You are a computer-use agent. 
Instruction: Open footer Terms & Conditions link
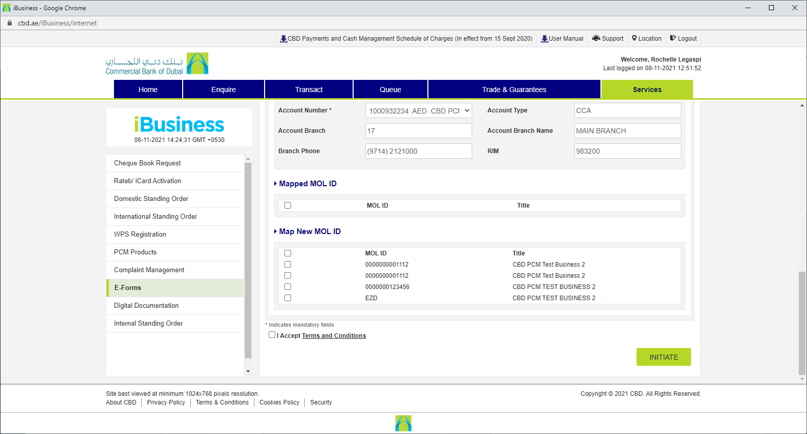click(222, 402)
